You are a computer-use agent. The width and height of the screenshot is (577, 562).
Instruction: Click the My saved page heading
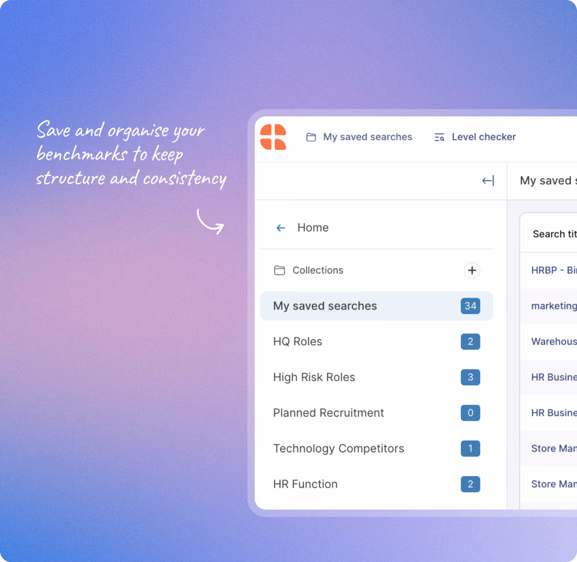(x=548, y=181)
